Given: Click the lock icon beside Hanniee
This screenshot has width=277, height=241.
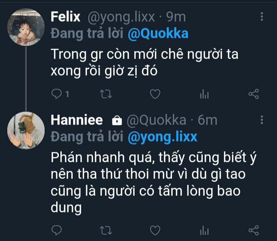Looking at the screenshot, I should pos(116,121).
